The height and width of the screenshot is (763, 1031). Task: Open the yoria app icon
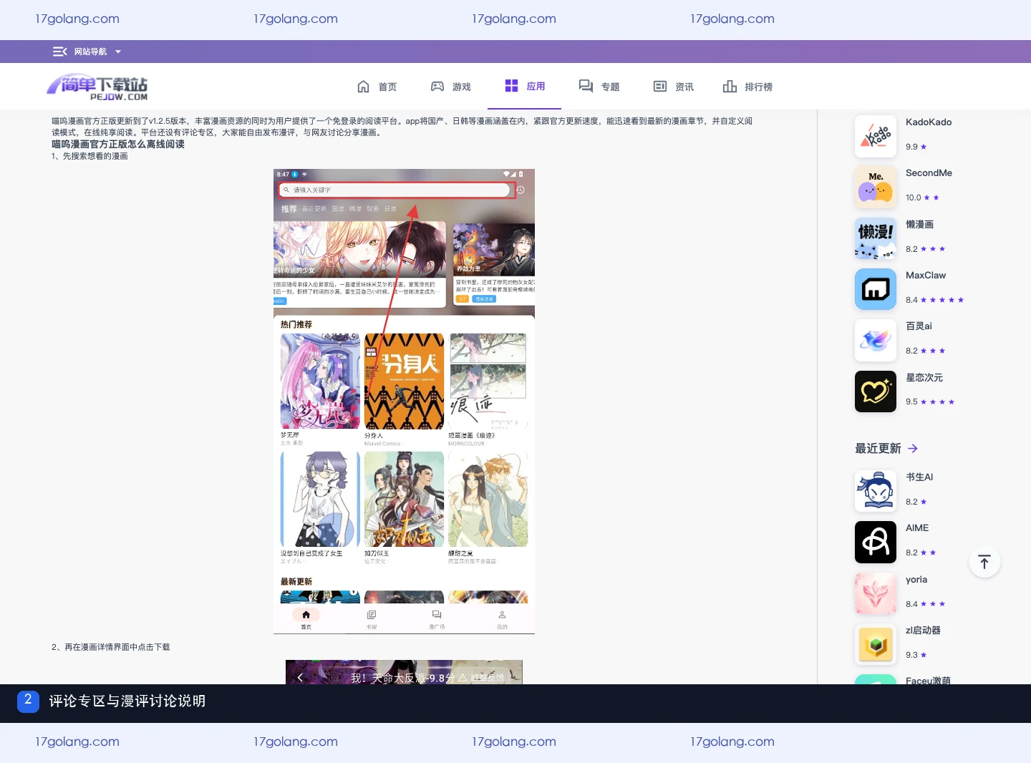point(876,593)
